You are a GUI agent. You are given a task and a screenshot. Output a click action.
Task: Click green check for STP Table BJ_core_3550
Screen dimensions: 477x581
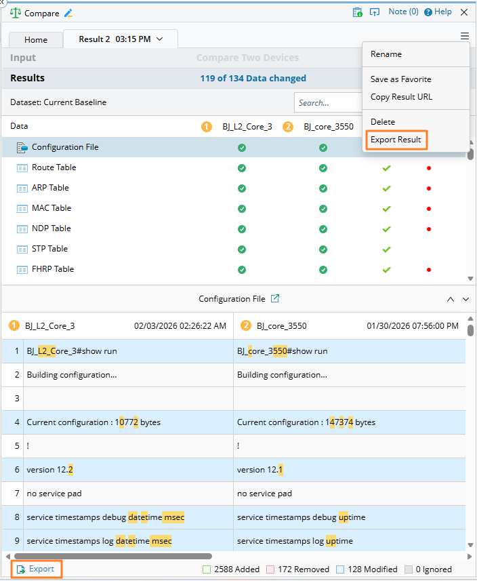click(x=323, y=249)
